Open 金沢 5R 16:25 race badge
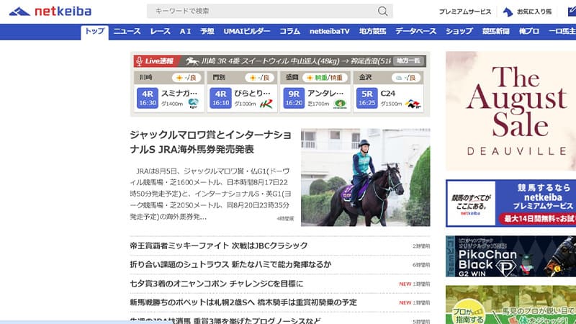 point(367,98)
